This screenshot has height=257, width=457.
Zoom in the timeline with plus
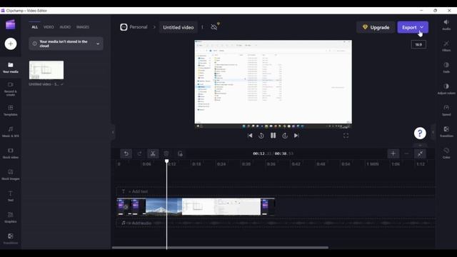[393, 153]
